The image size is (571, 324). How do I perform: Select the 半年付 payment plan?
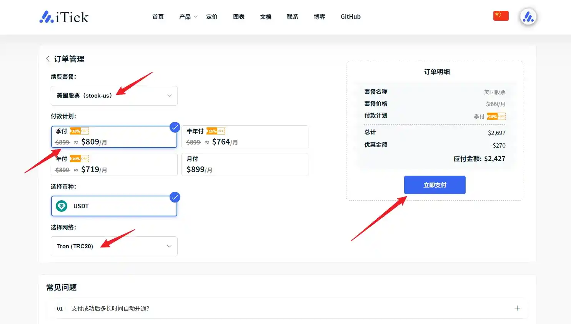pos(245,137)
